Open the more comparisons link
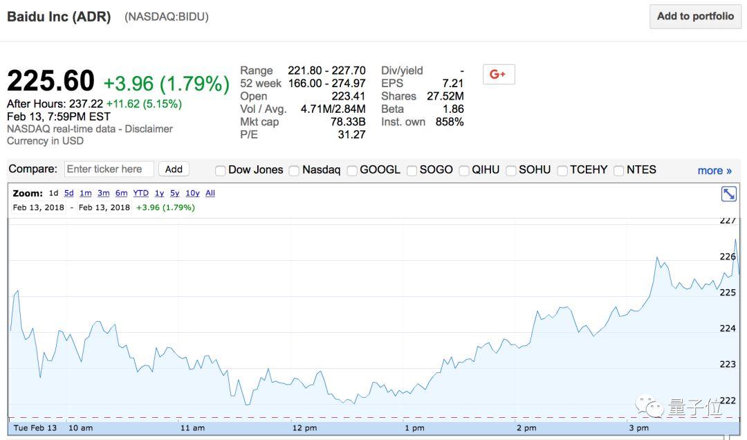 (x=714, y=171)
